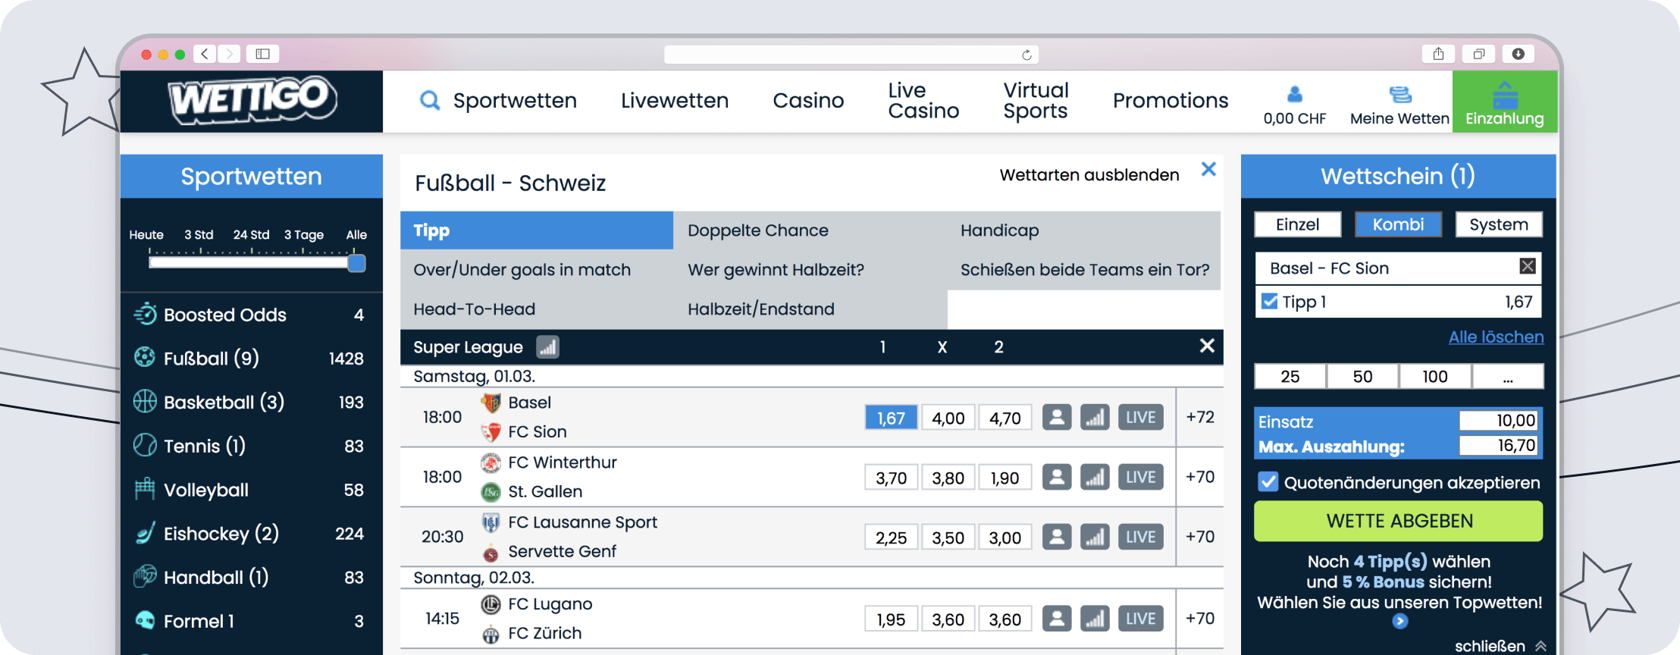Set quick stake to 100
Image resolution: width=1680 pixels, height=655 pixels.
(1435, 377)
